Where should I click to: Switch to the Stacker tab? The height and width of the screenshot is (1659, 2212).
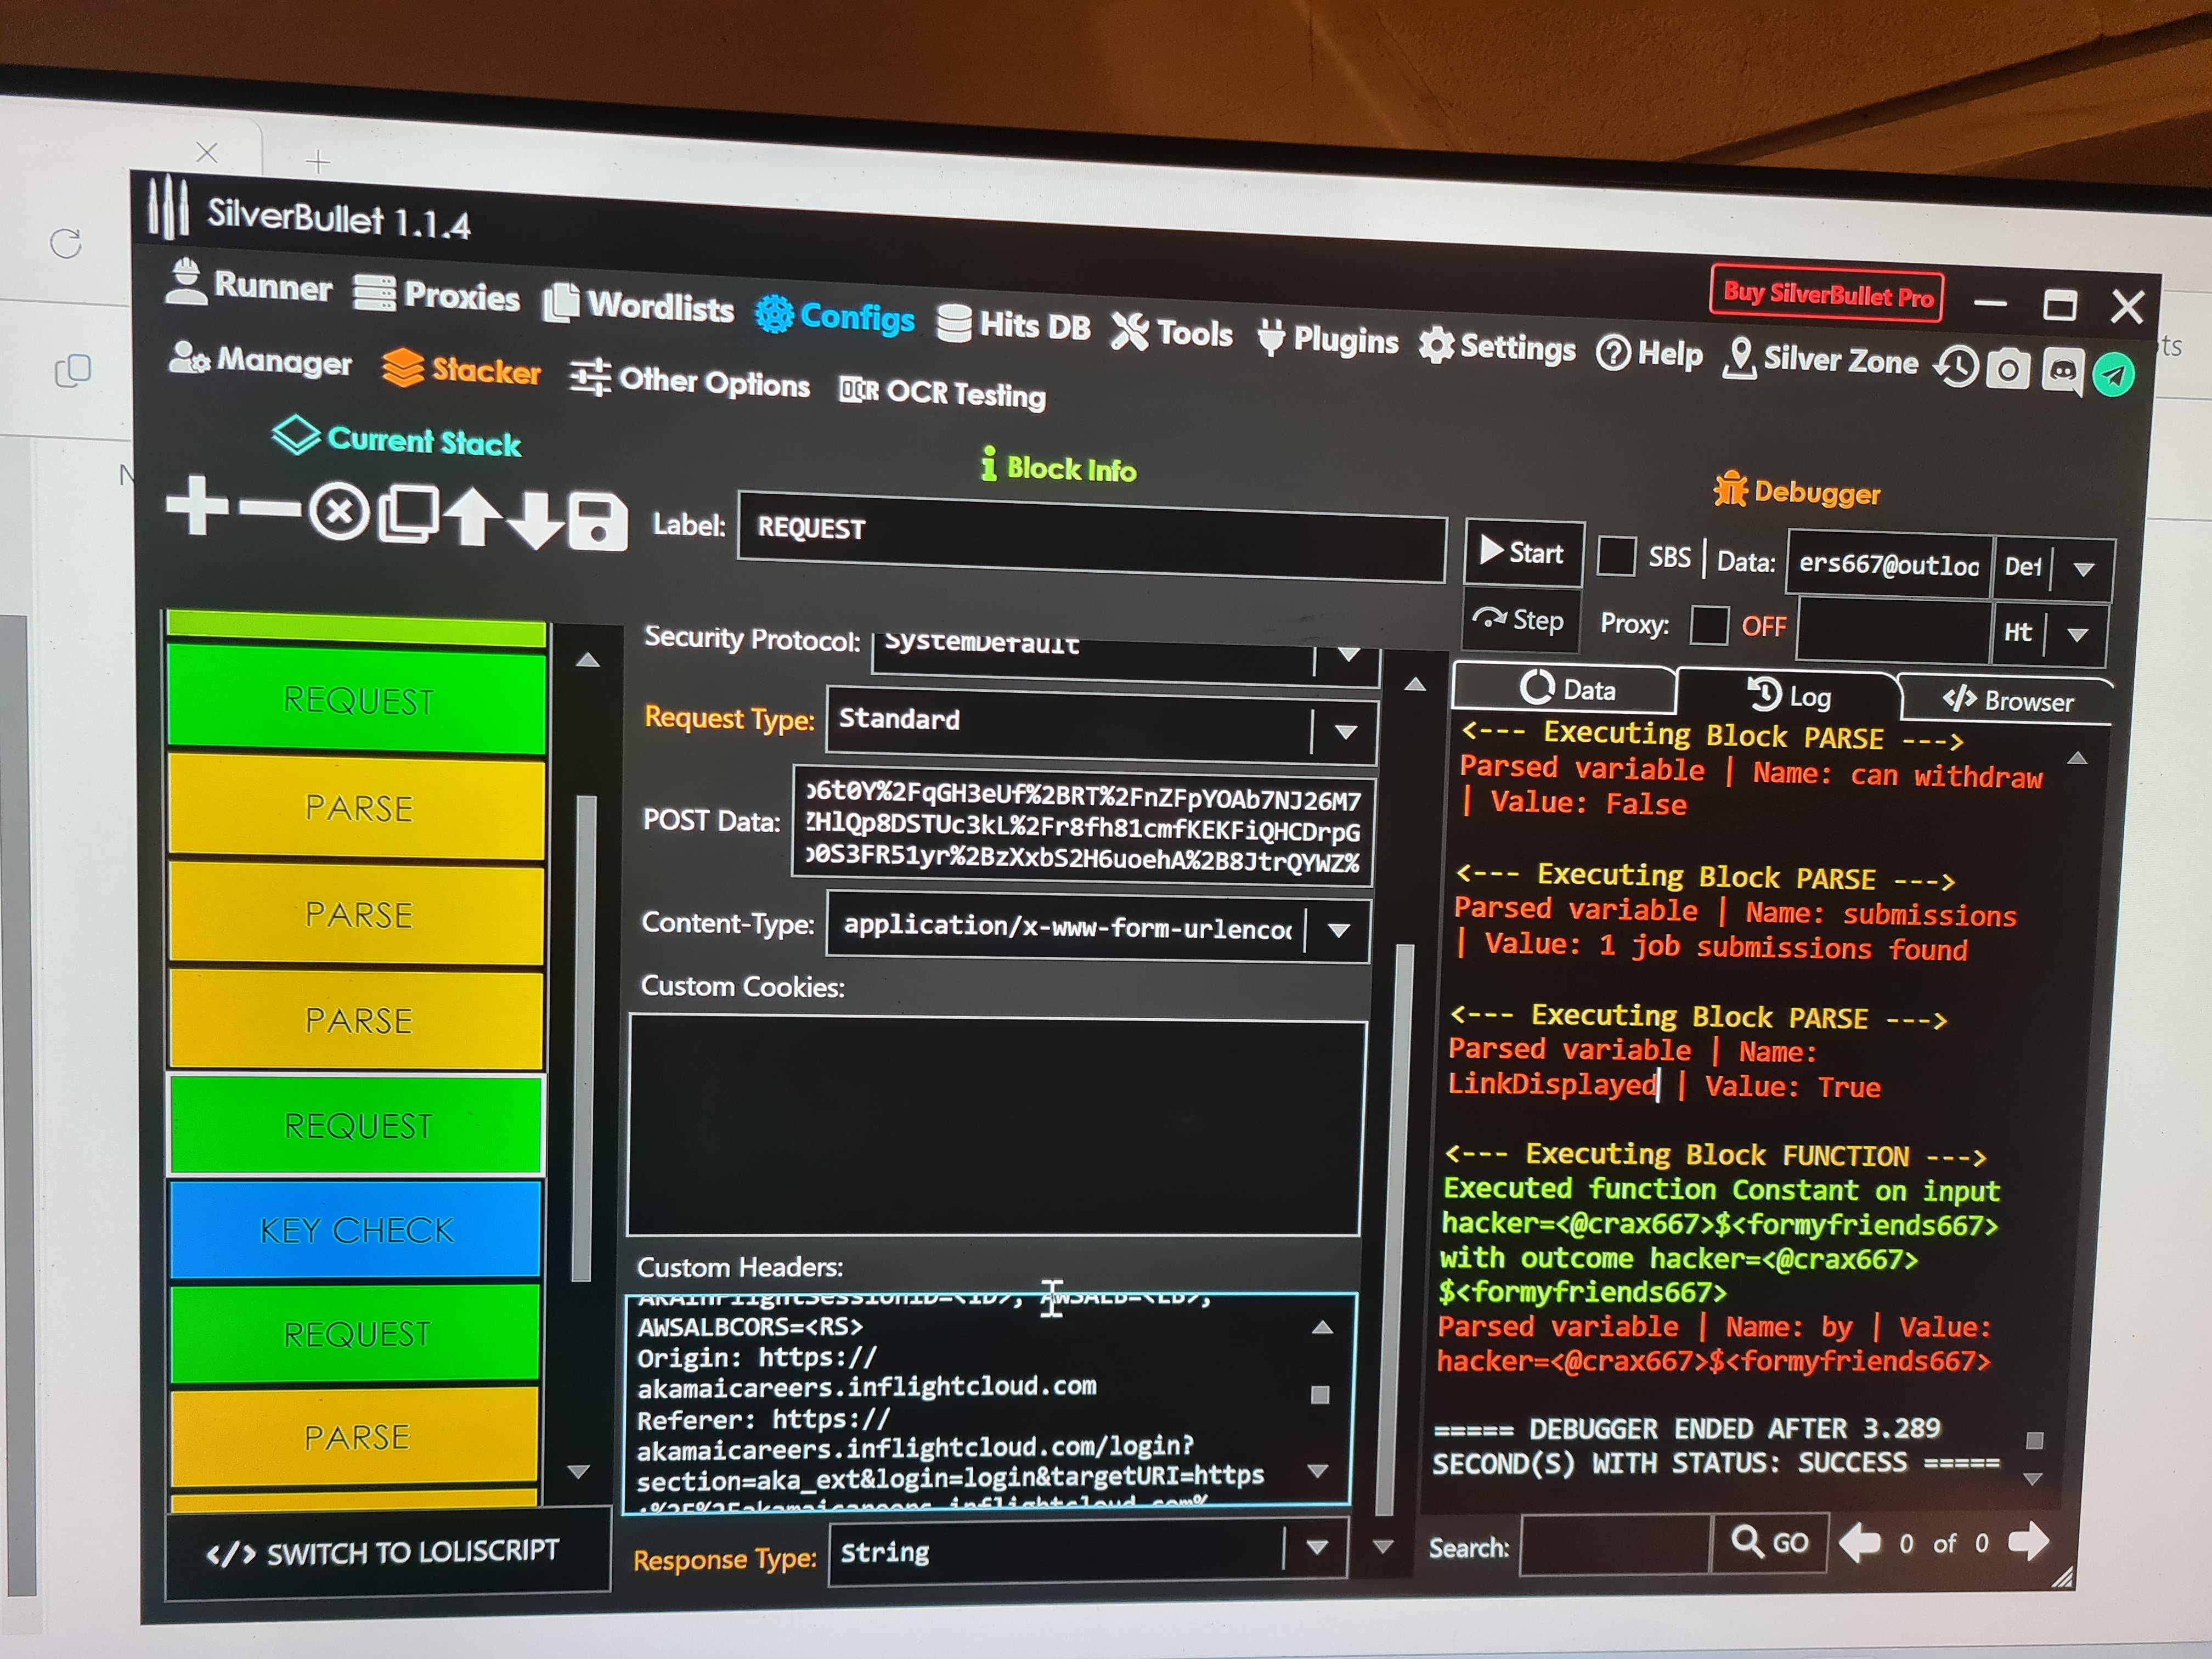[x=462, y=370]
